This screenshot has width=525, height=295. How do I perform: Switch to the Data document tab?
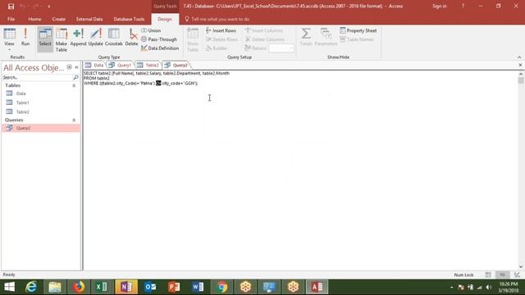coord(95,66)
